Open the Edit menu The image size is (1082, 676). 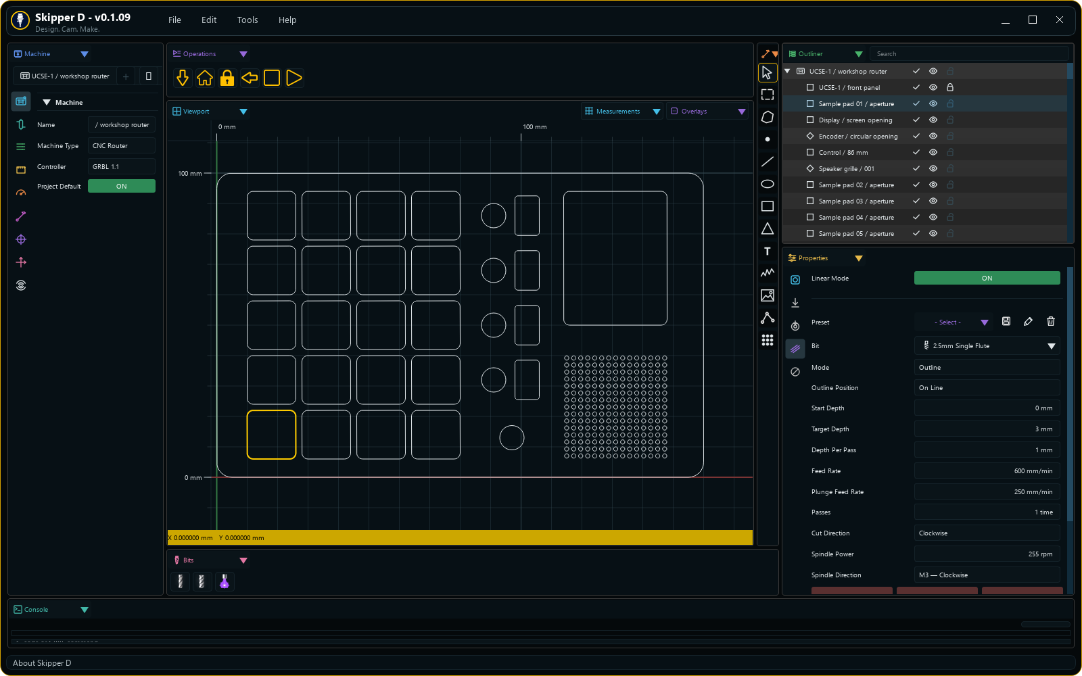click(x=209, y=20)
